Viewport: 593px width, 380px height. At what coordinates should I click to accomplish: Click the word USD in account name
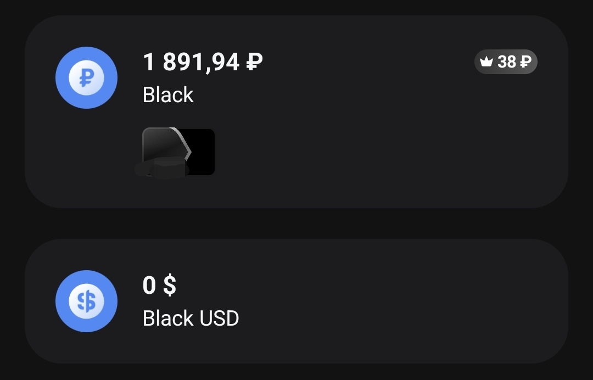pos(219,318)
